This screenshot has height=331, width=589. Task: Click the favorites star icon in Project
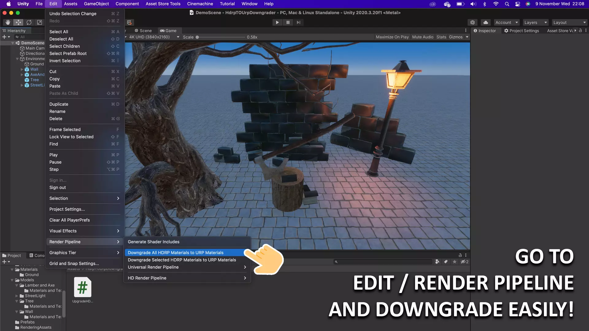(454, 262)
